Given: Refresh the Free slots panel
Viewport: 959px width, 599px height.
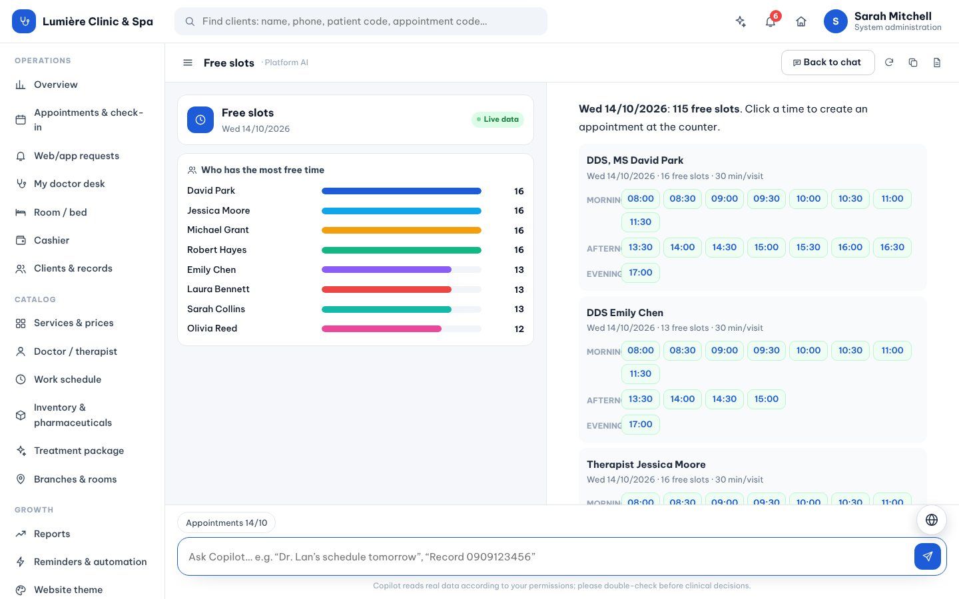Looking at the screenshot, I should (889, 63).
